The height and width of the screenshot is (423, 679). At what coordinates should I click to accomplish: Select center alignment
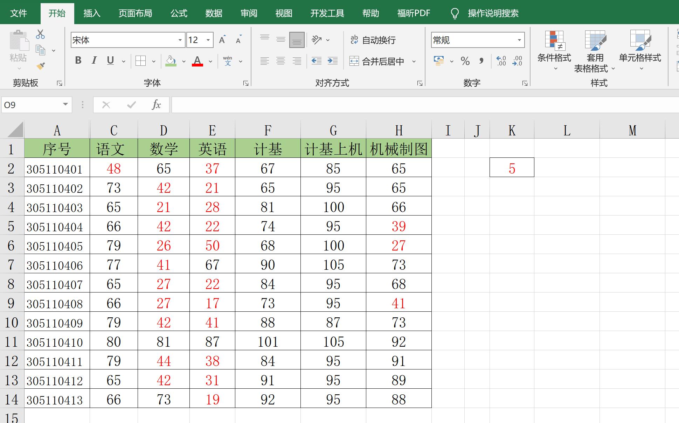pos(280,61)
